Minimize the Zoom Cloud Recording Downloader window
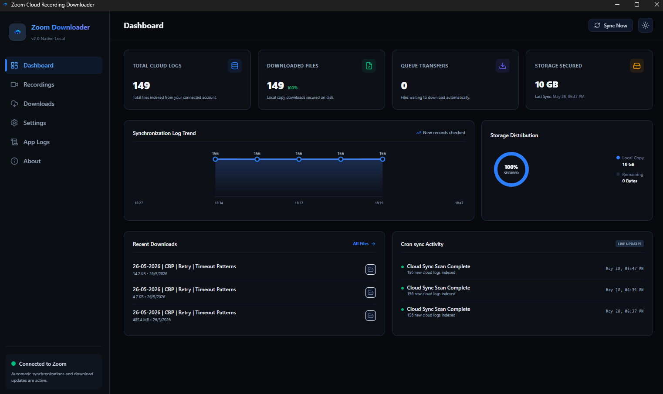This screenshot has height=394, width=663. (617, 4)
